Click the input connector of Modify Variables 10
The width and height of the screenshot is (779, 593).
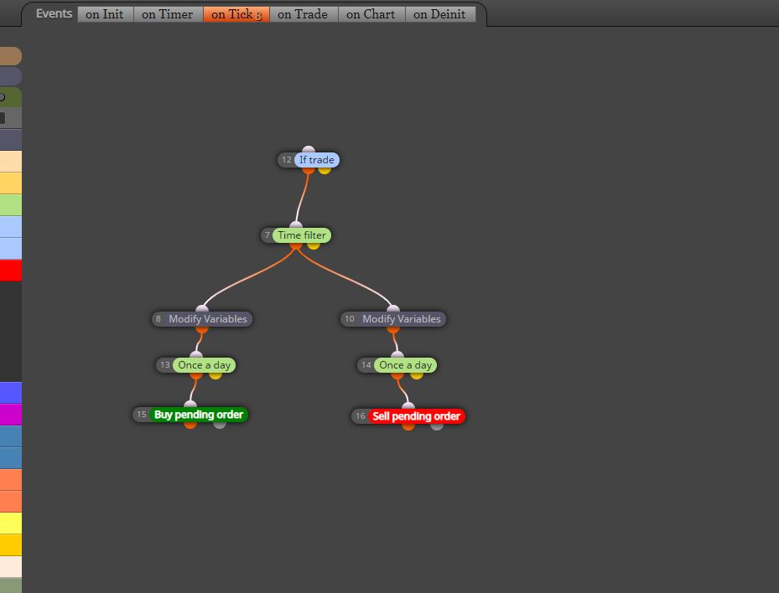(x=393, y=309)
